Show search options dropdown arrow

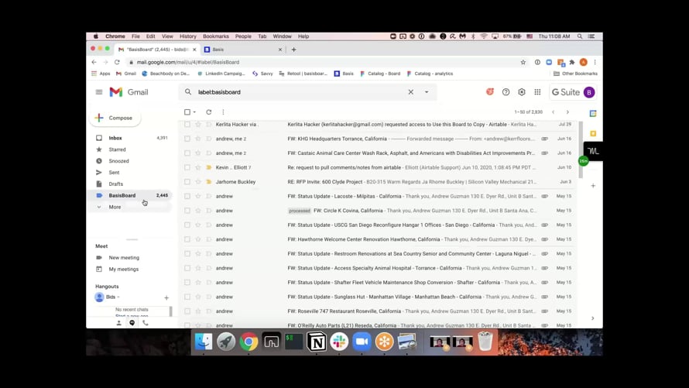(427, 92)
